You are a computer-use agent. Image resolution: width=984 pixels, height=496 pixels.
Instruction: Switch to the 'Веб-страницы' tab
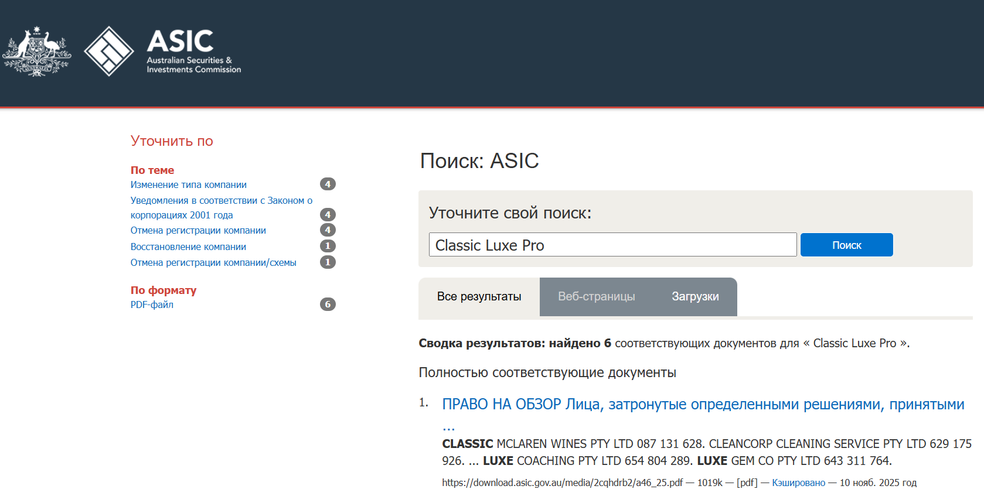click(597, 297)
